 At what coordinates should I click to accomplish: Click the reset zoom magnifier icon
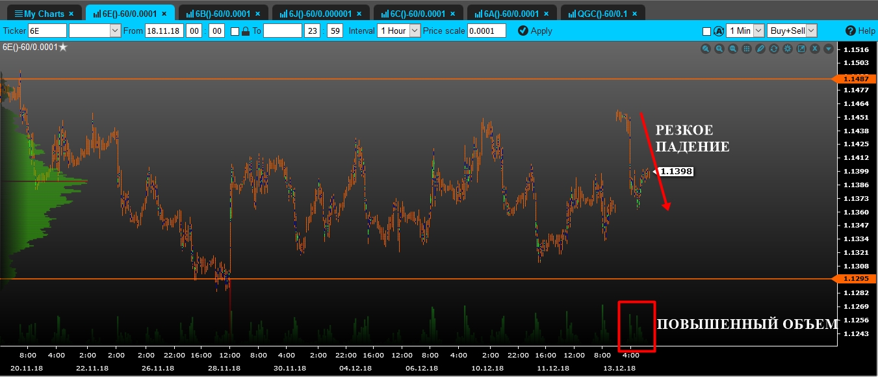click(706, 49)
